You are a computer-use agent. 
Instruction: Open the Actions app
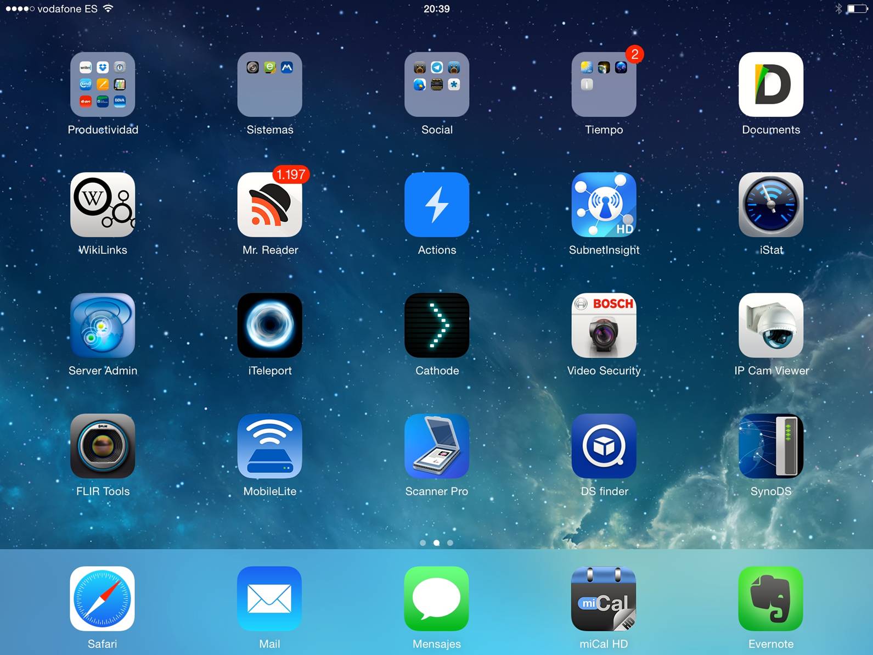pyautogui.click(x=437, y=204)
